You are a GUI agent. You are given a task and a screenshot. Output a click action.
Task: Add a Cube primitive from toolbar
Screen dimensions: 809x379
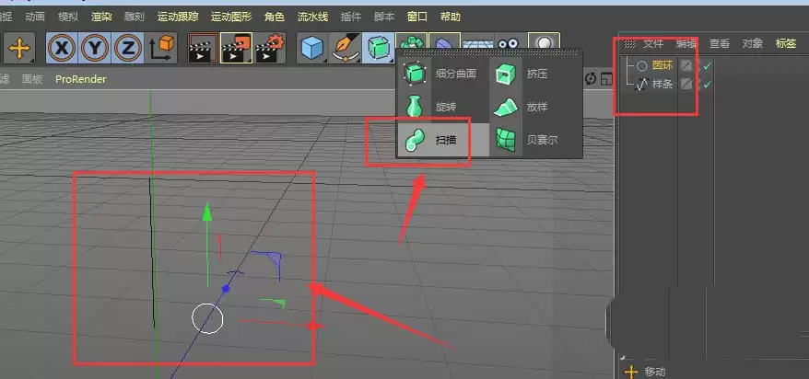[x=312, y=49]
